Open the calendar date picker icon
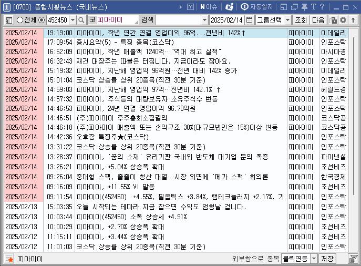This screenshot has height=266, width=361. (x=249, y=21)
